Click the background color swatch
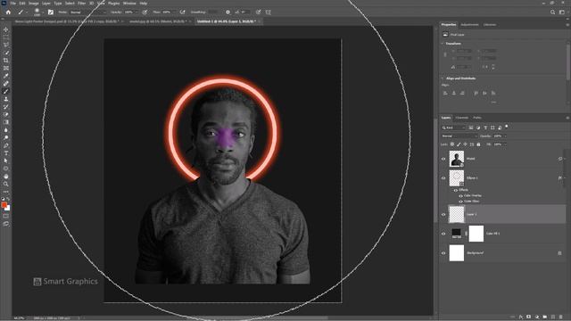This screenshot has height=321, width=571. (8, 208)
